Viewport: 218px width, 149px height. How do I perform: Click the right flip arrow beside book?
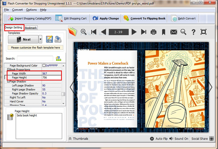pyautogui.click(x=210, y=87)
